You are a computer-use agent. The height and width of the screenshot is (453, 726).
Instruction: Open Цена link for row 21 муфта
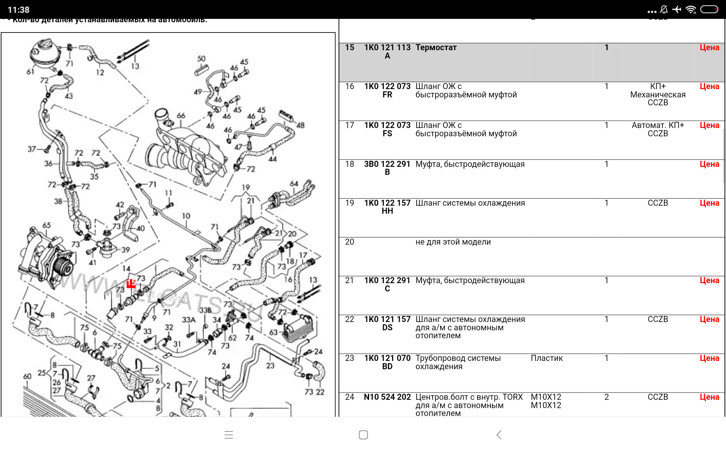(x=709, y=280)
